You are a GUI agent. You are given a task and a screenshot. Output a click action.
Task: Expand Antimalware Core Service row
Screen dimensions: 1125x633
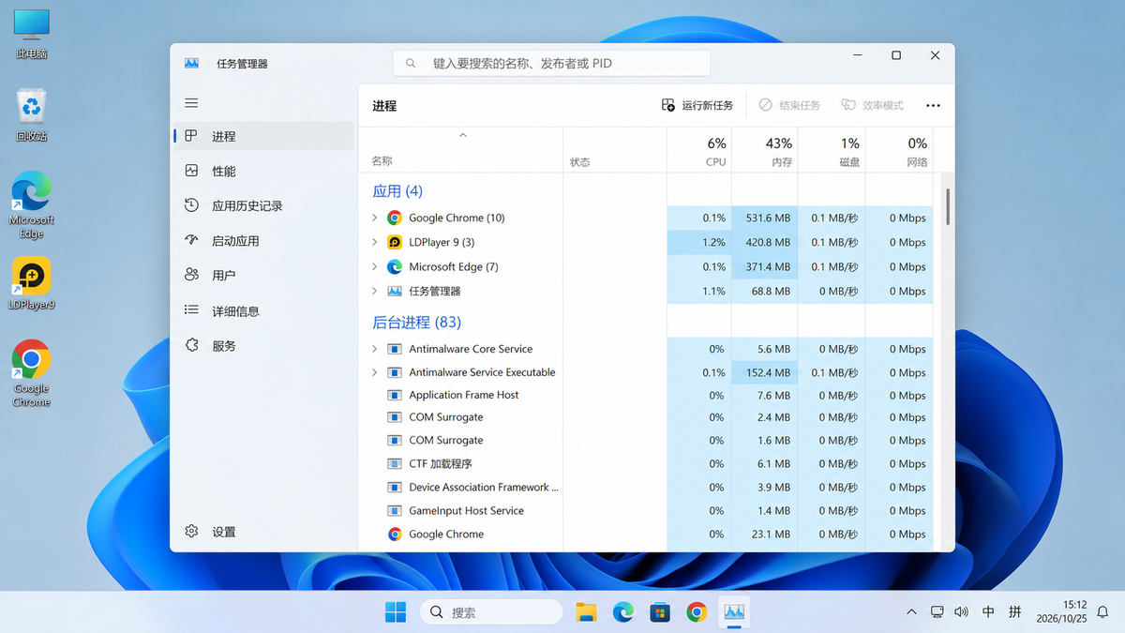coord(374,349)
